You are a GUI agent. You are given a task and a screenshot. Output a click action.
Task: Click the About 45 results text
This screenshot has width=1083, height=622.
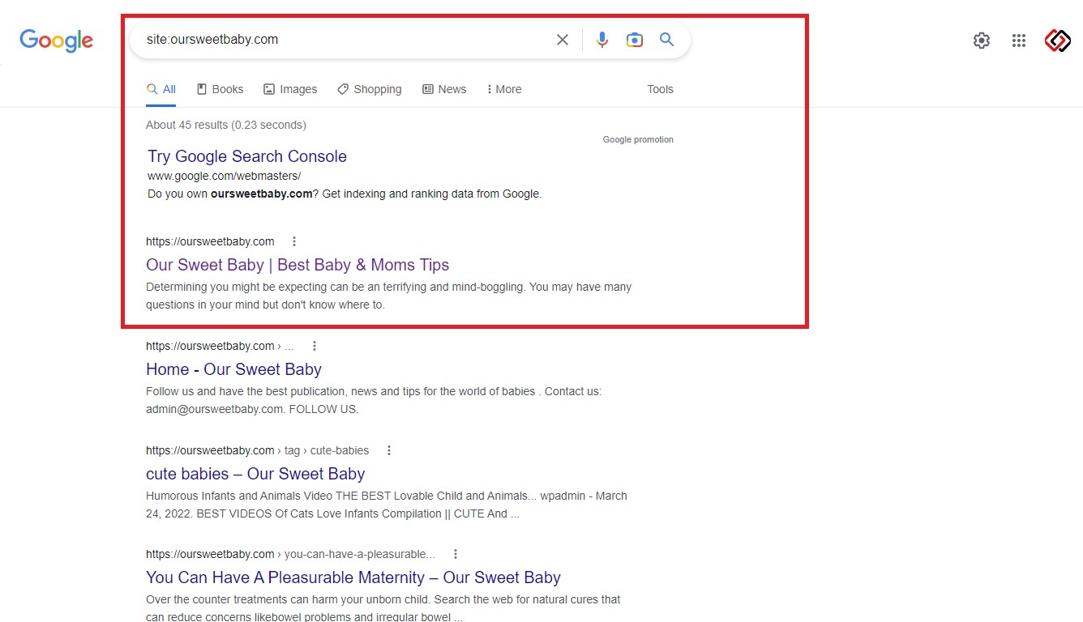pos(226,125)
